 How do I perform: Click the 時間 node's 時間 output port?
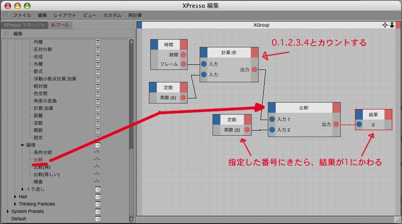[x=183, y=55]
